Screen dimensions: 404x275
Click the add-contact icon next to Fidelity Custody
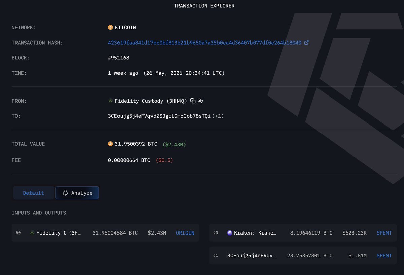pos(201,101)
